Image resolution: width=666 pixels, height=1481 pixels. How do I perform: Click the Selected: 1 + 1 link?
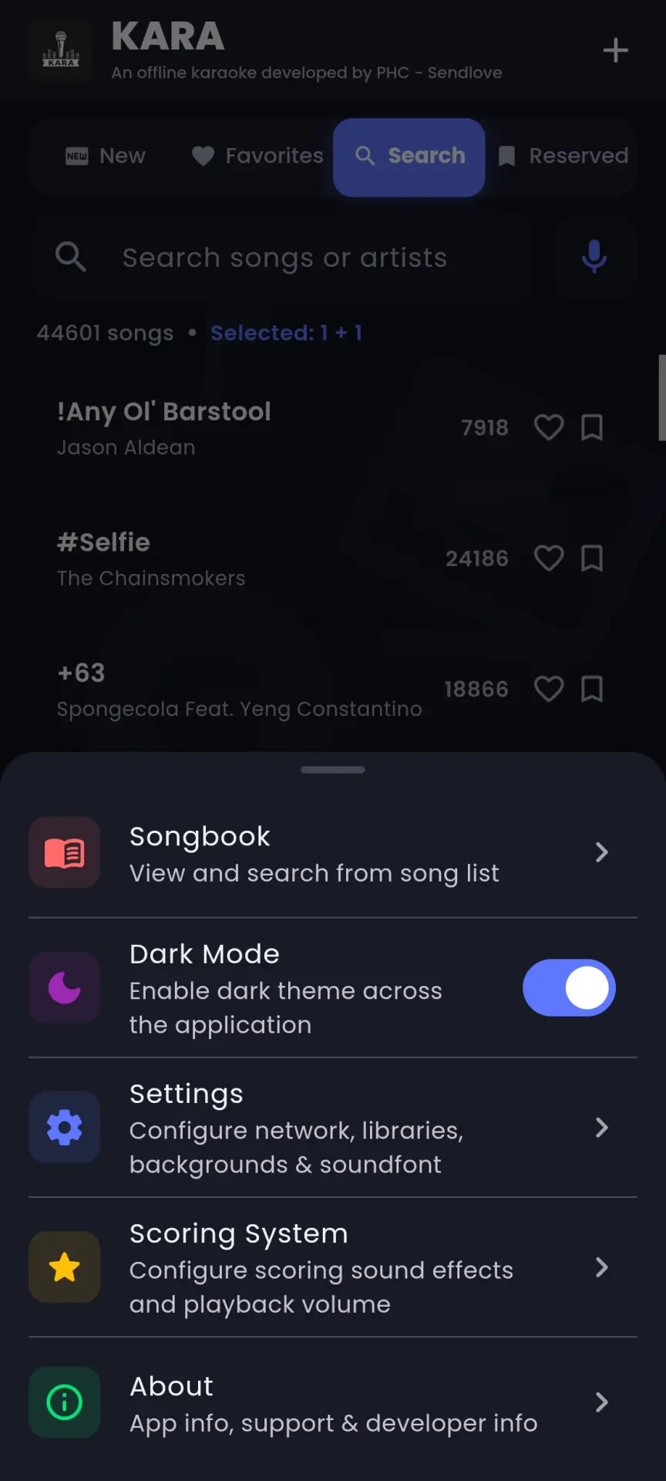pos(287,333)
